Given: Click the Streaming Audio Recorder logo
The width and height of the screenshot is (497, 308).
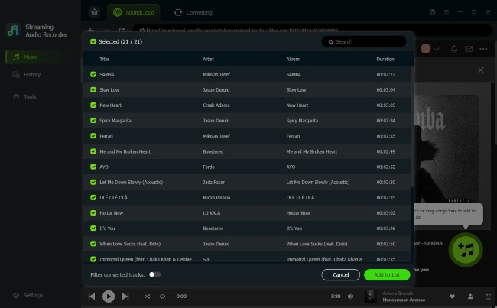Looking at the screenshot, I should point(14,31).
